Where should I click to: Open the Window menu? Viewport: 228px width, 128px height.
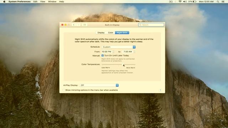point(52,1)
